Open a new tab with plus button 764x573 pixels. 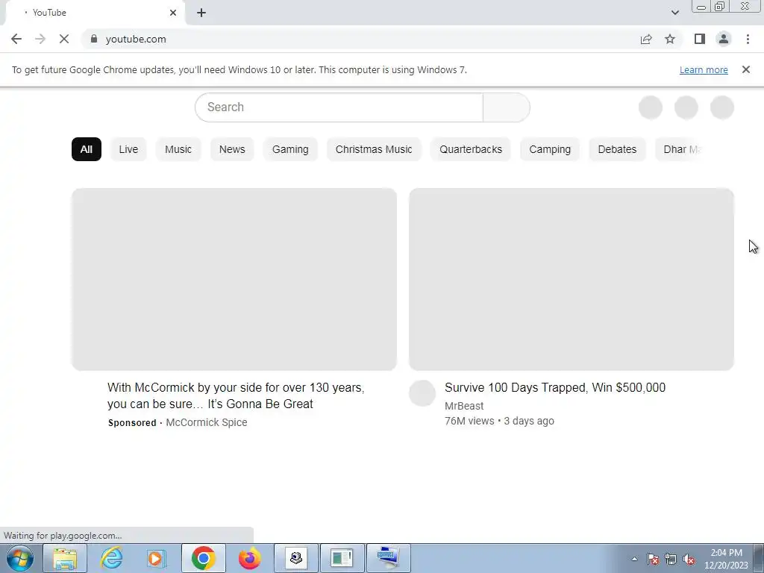[x=201, y=13]
